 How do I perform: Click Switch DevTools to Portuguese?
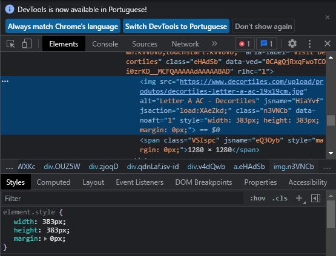pos(176,27)
